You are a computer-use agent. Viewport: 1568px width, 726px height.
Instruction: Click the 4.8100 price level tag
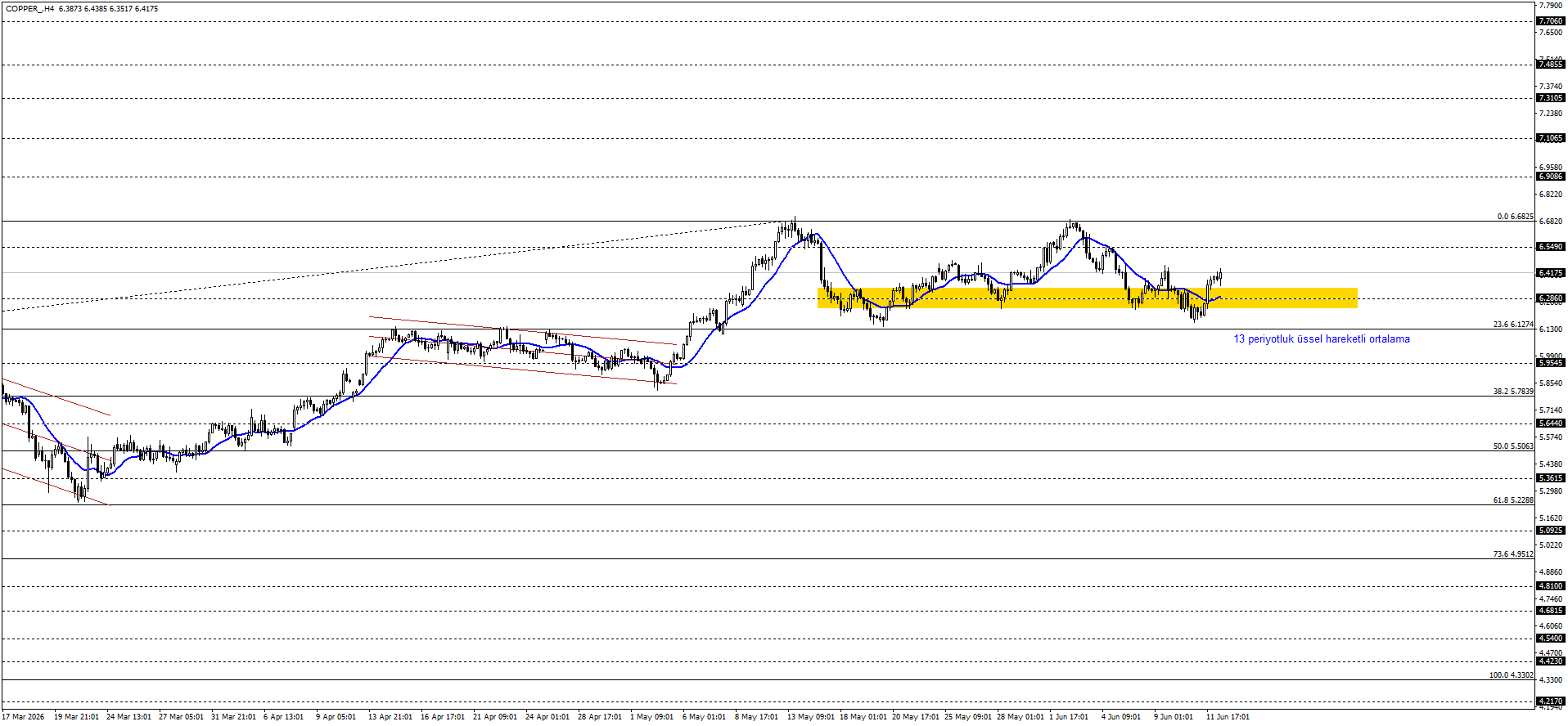tap(1551, 586)
